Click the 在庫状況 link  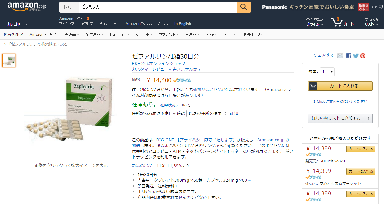coord(168,105)
